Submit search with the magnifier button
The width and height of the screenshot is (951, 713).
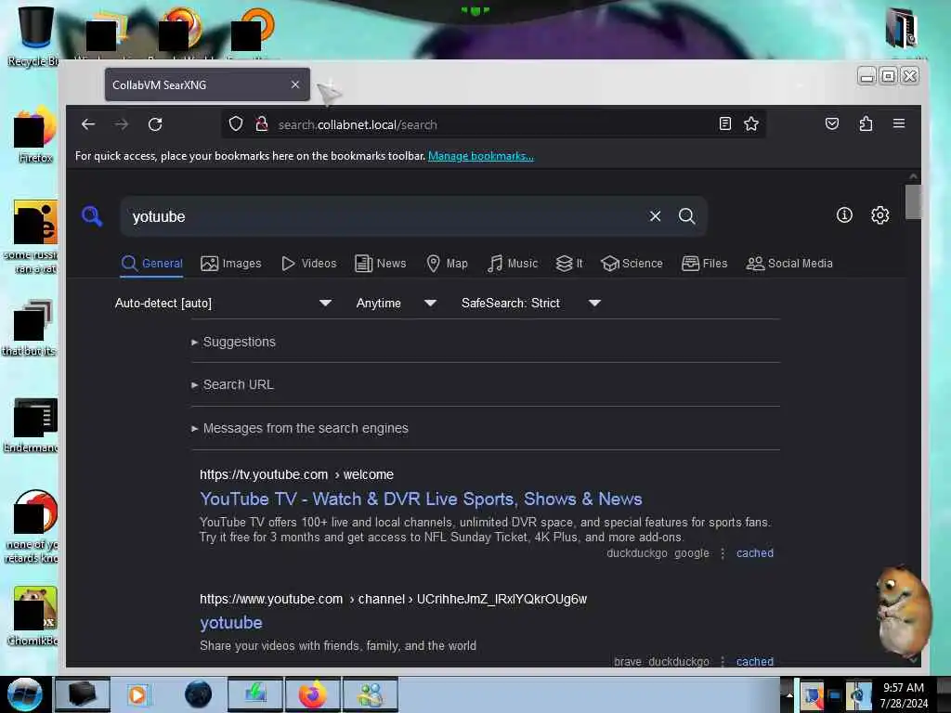point(686,216)
